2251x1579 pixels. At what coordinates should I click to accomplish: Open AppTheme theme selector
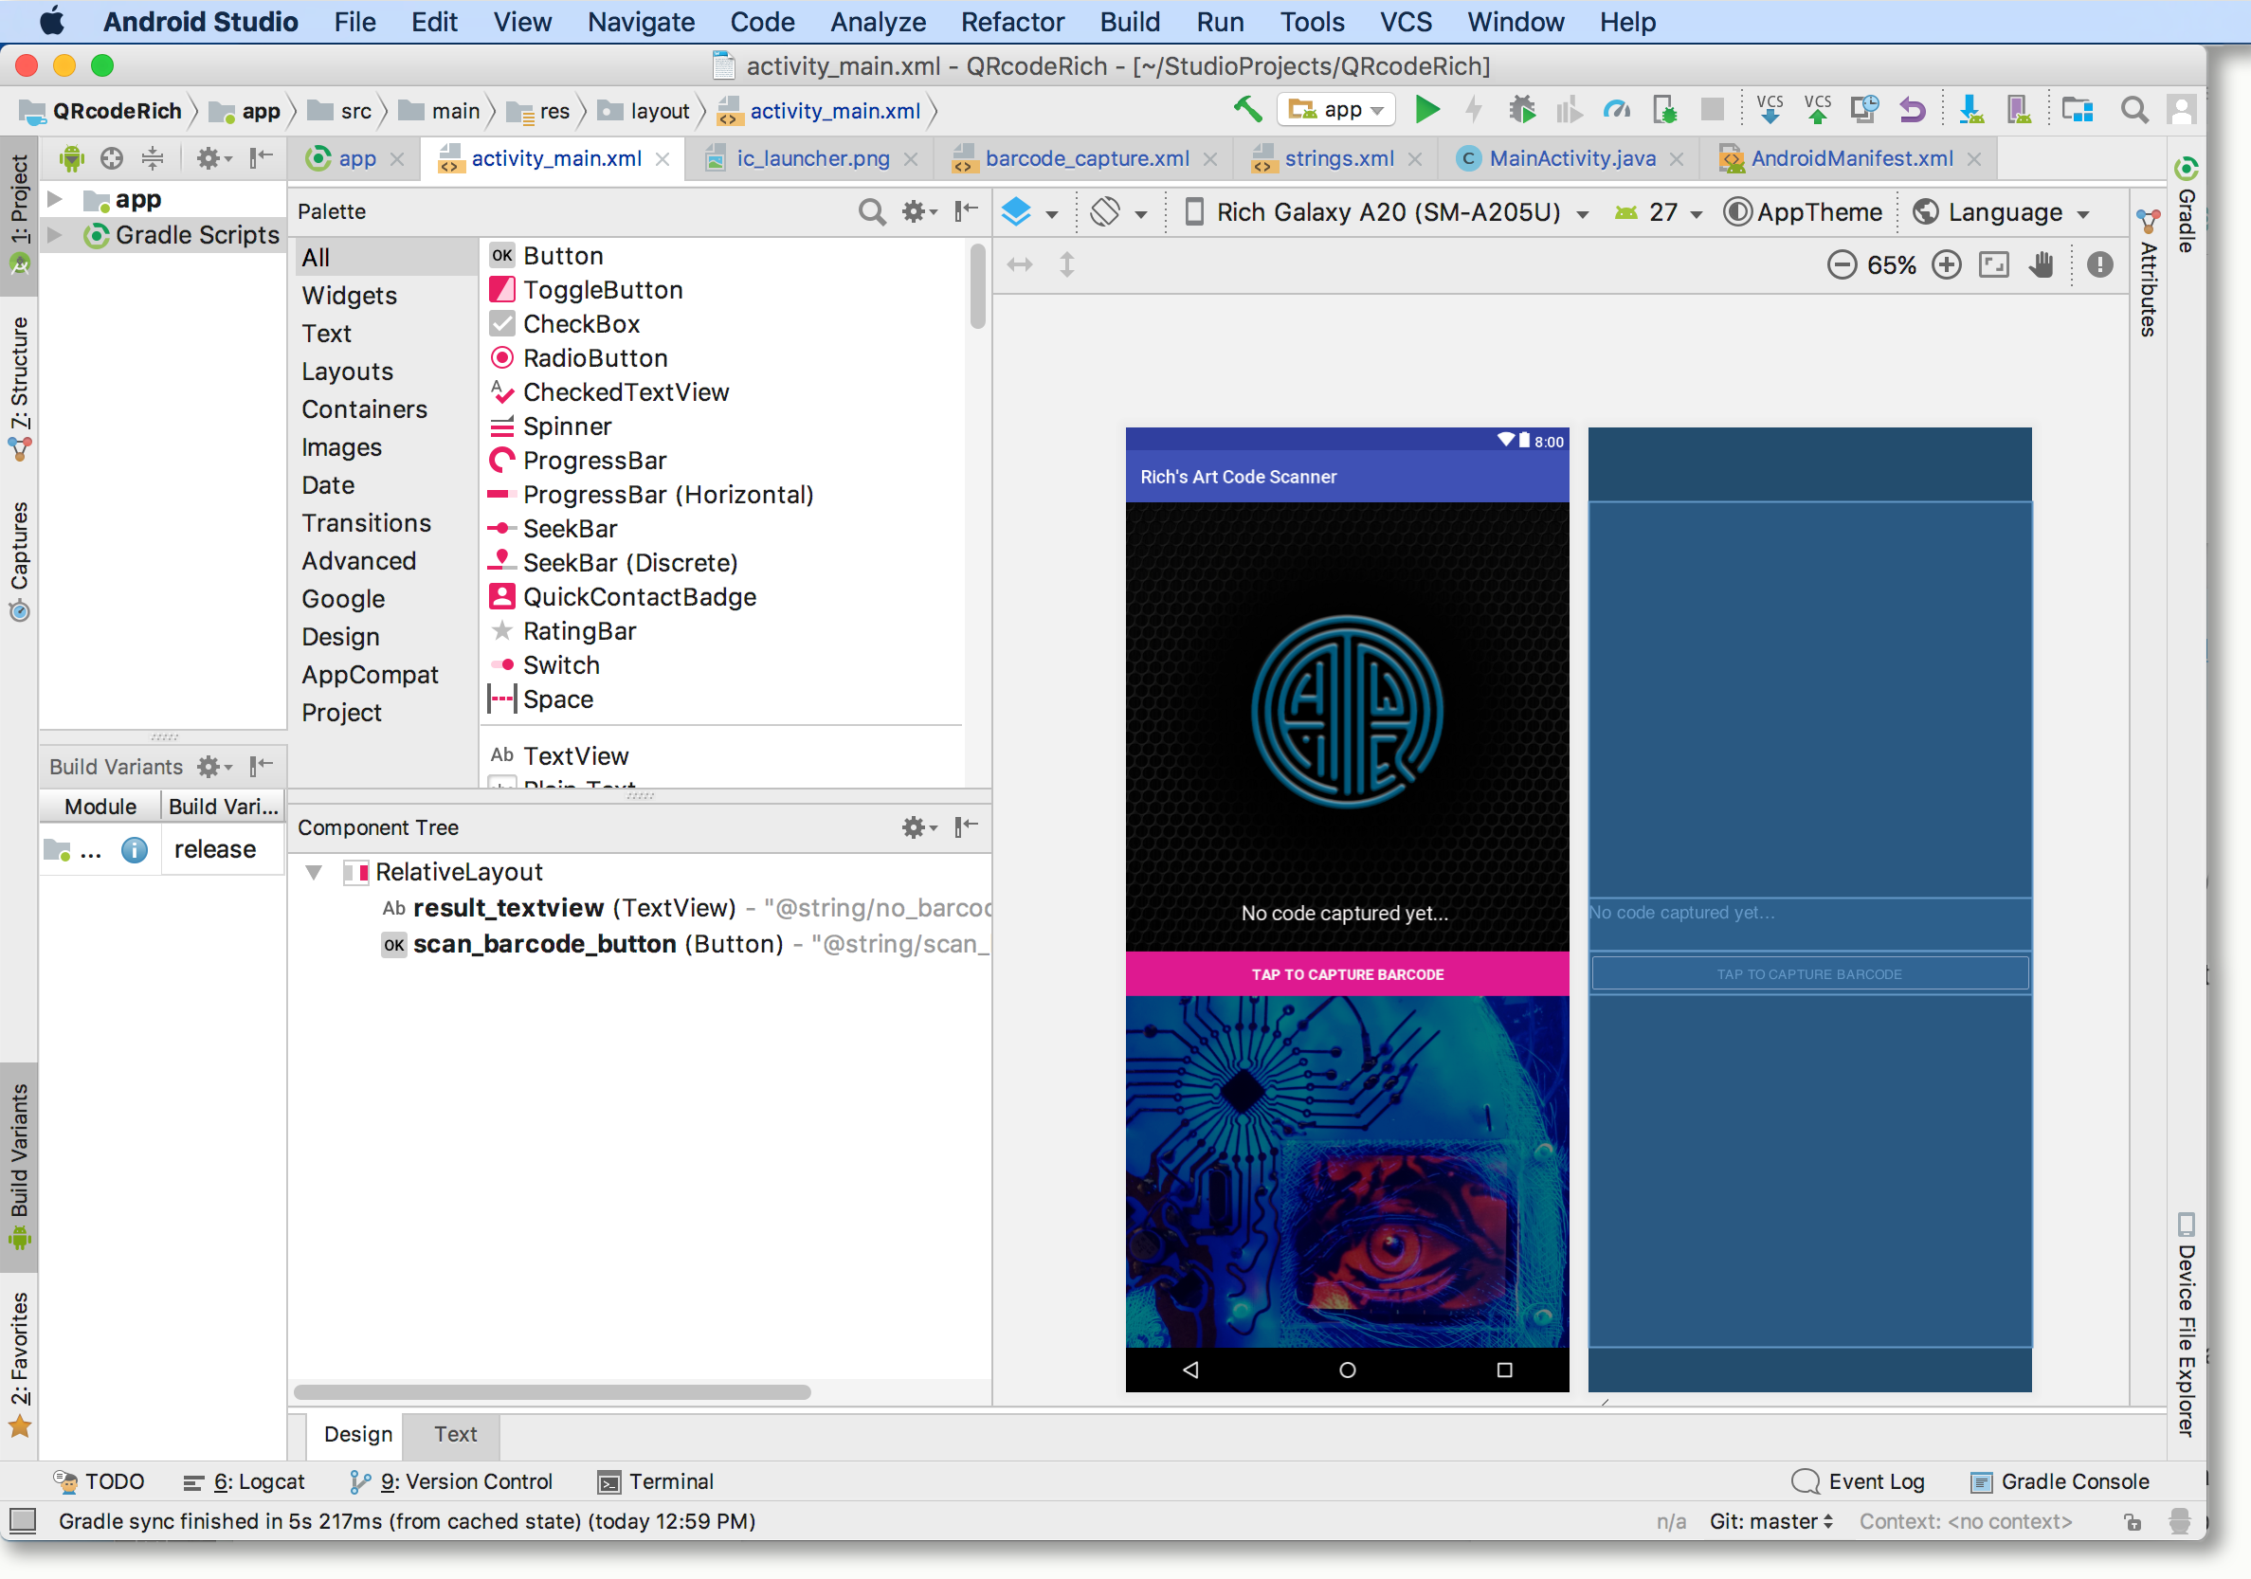click(1803, 211)
